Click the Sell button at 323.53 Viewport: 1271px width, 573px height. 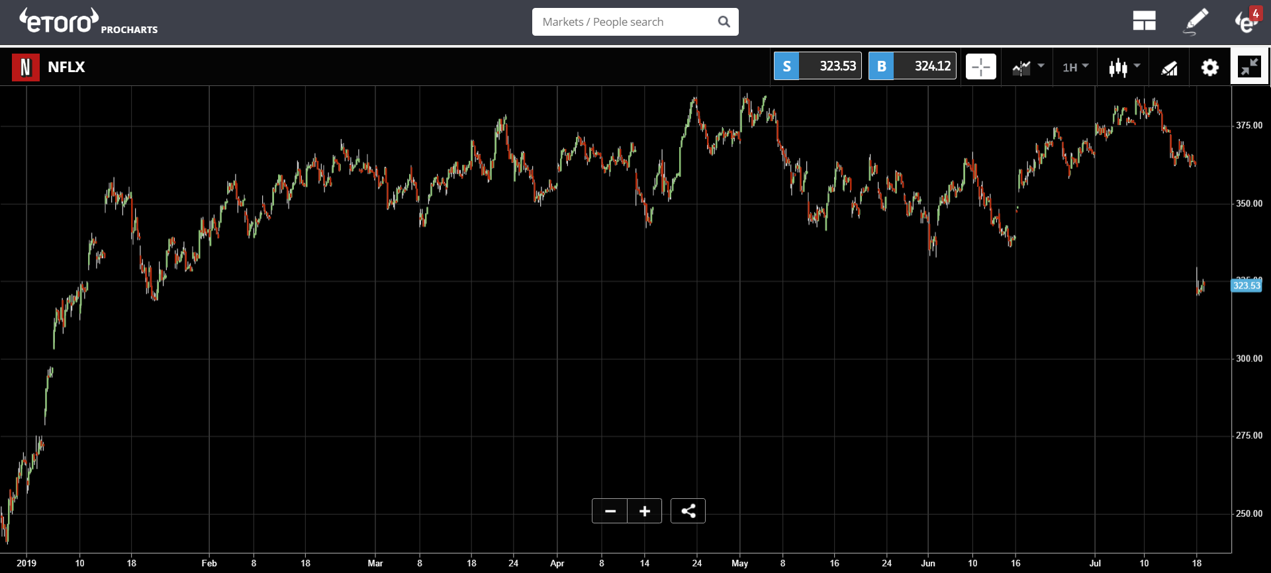click(x=818, y=66)
